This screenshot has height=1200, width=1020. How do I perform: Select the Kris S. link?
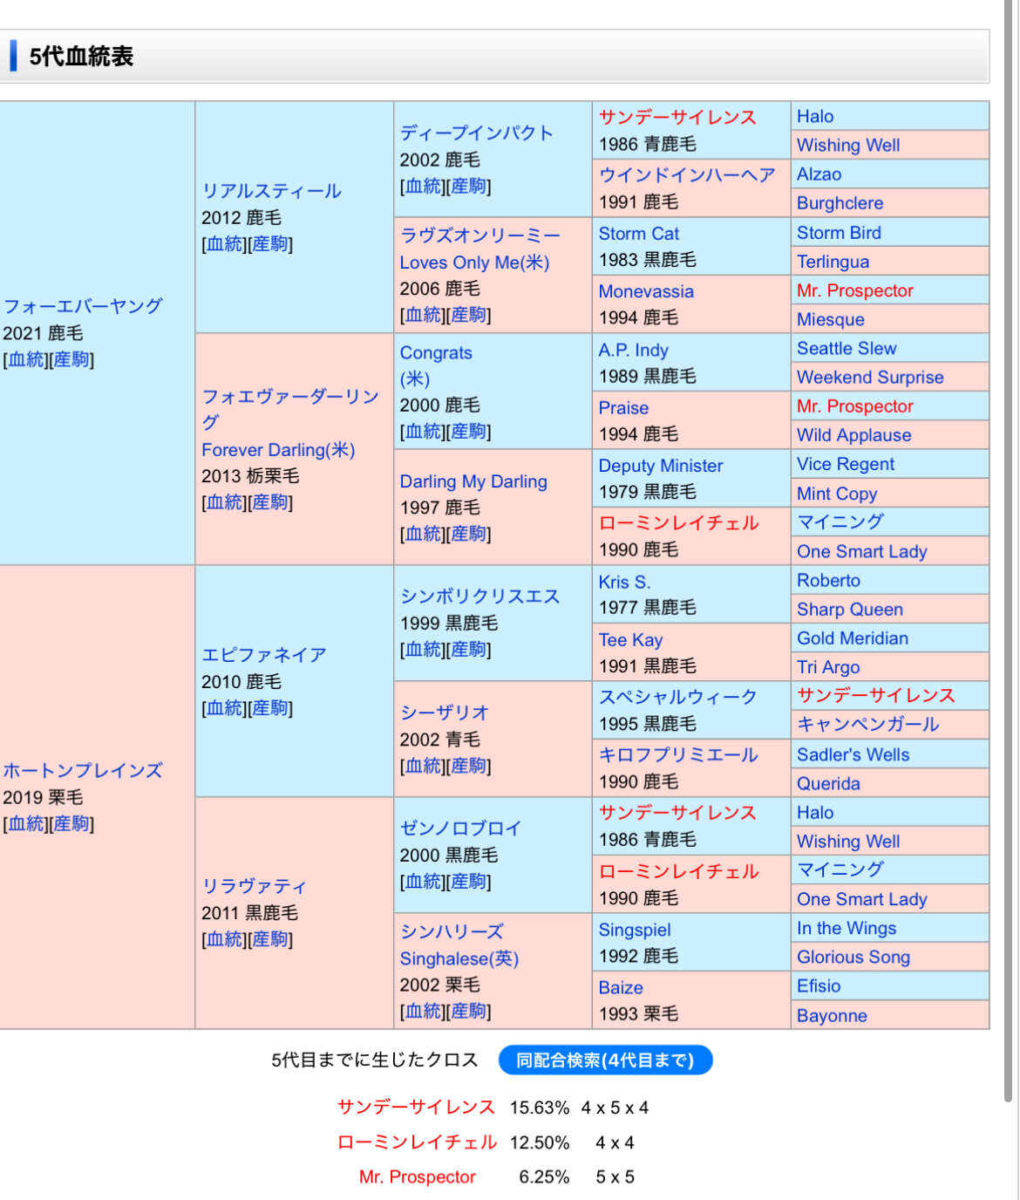click(x=624, y=582)
